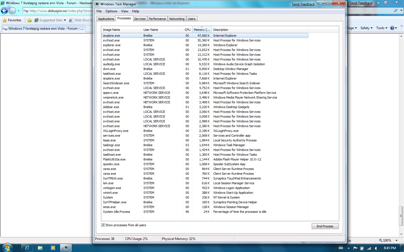Click the IE address bar URL field
Image resolution: width=404 pixels, height=252 pixels.
coord(58,11)
